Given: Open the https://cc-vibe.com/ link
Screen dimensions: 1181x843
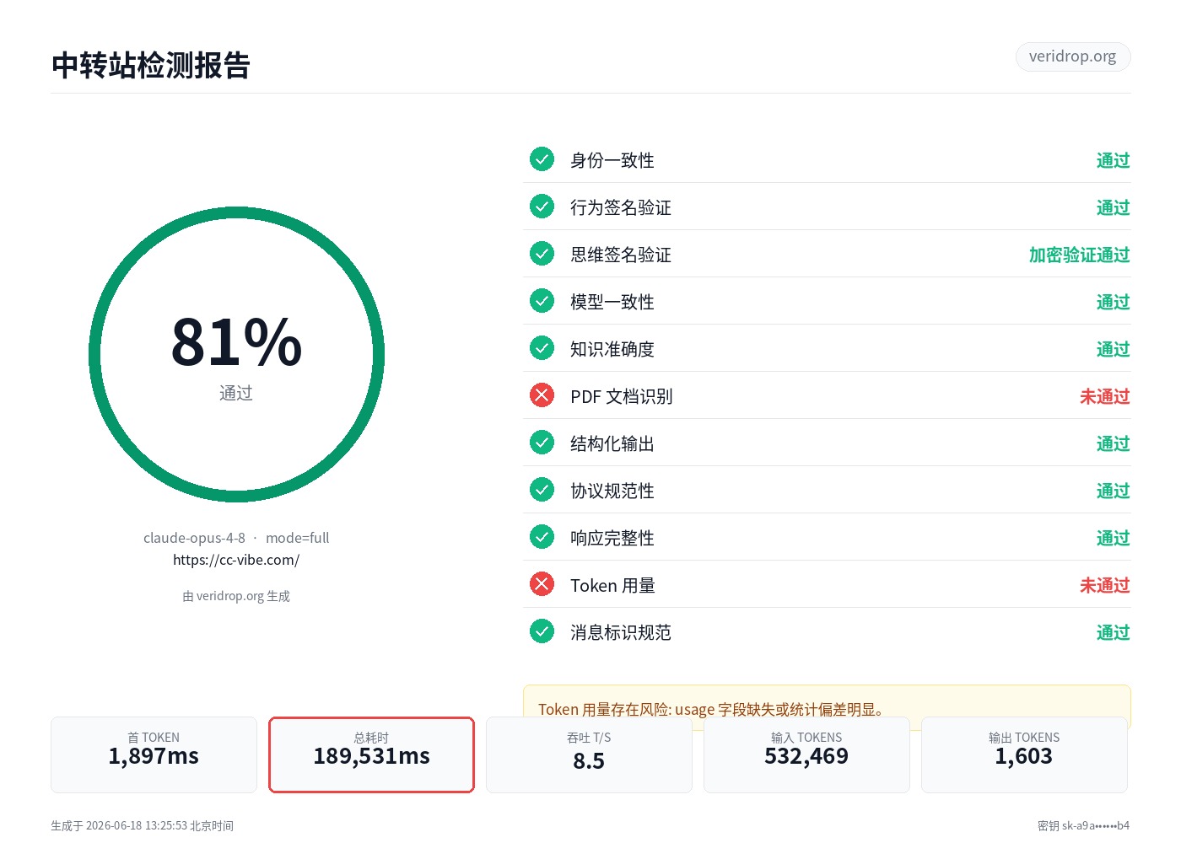Looking at the screenshot, I should pos(236,560).
